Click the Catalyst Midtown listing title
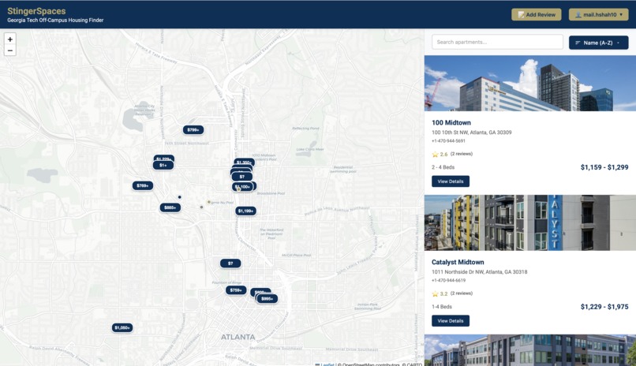Viewport: 636px width, 366px height. [458, 262]
